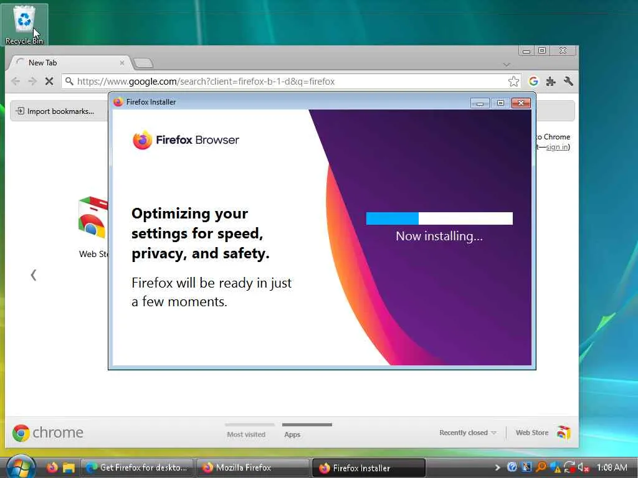Click the Google extension icon in Chrome toolbar
This screenshot has height=478, width=638.
pos(533,82)
